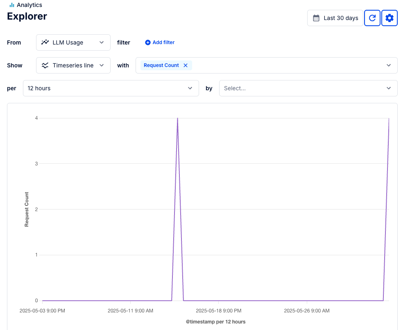This screenshot has height=330, width=401.
Task: Click the rightmost peak of the line chart
Action: (389, 118)
